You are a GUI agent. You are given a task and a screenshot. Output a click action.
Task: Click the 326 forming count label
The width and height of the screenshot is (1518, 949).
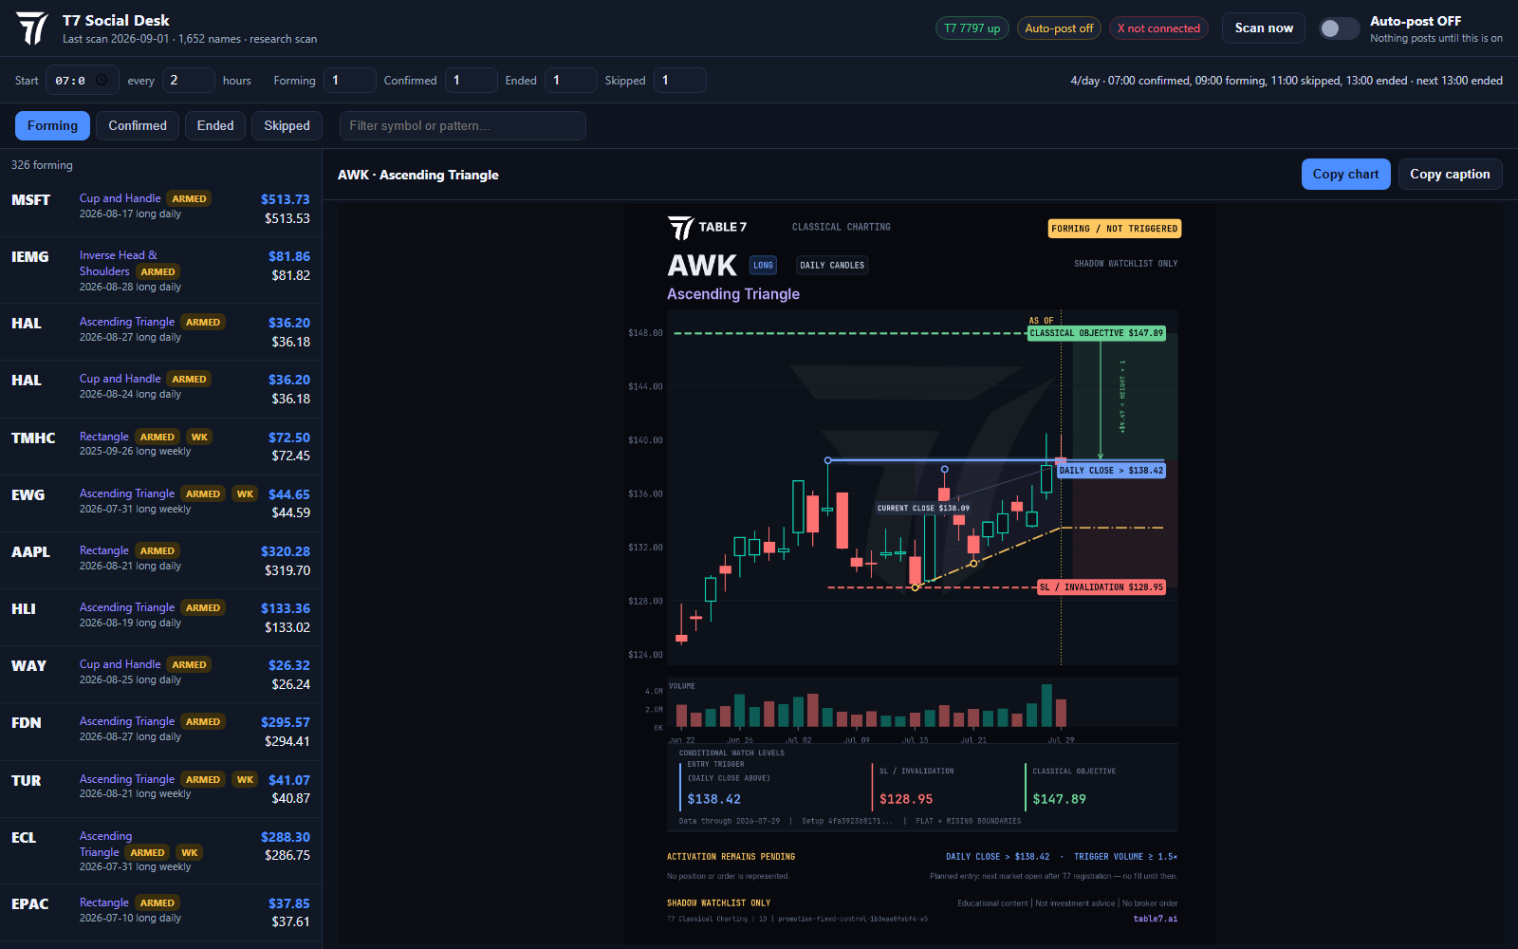(x=42, y=165)
